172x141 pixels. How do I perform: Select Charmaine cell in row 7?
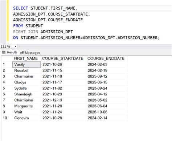(x=26, y=100)
